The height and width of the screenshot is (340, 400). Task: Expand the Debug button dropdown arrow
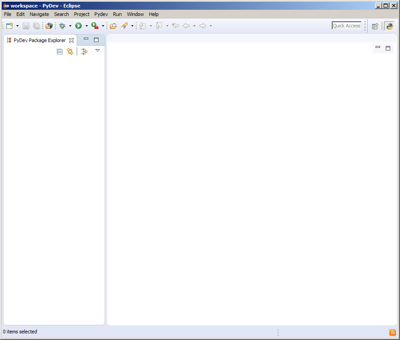pyautogui.click(x=70, y=26)
